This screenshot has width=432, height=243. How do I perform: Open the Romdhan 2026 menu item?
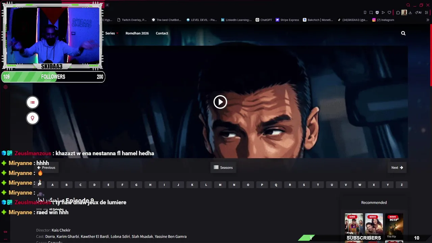137,33
